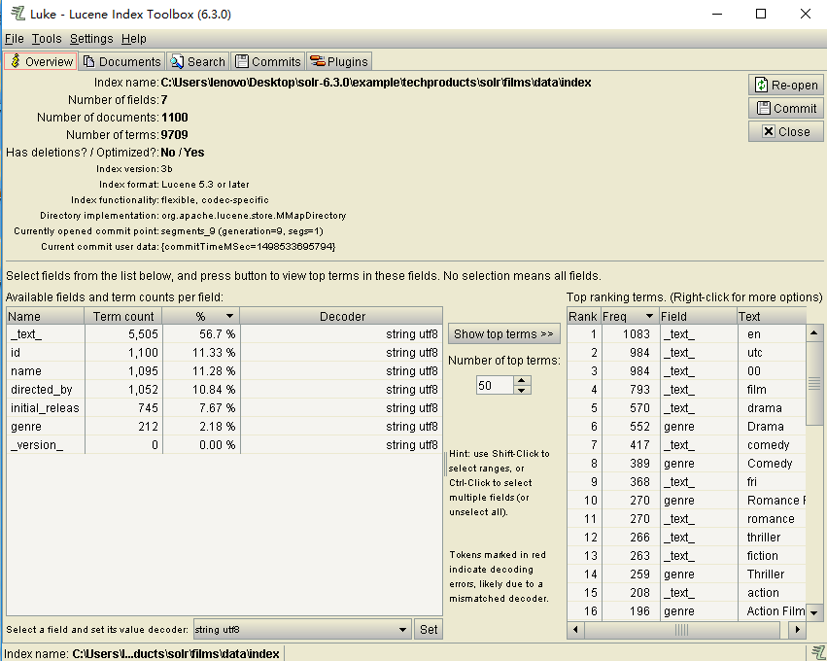
Task: Select the genre field row
Action: [224, 426]
